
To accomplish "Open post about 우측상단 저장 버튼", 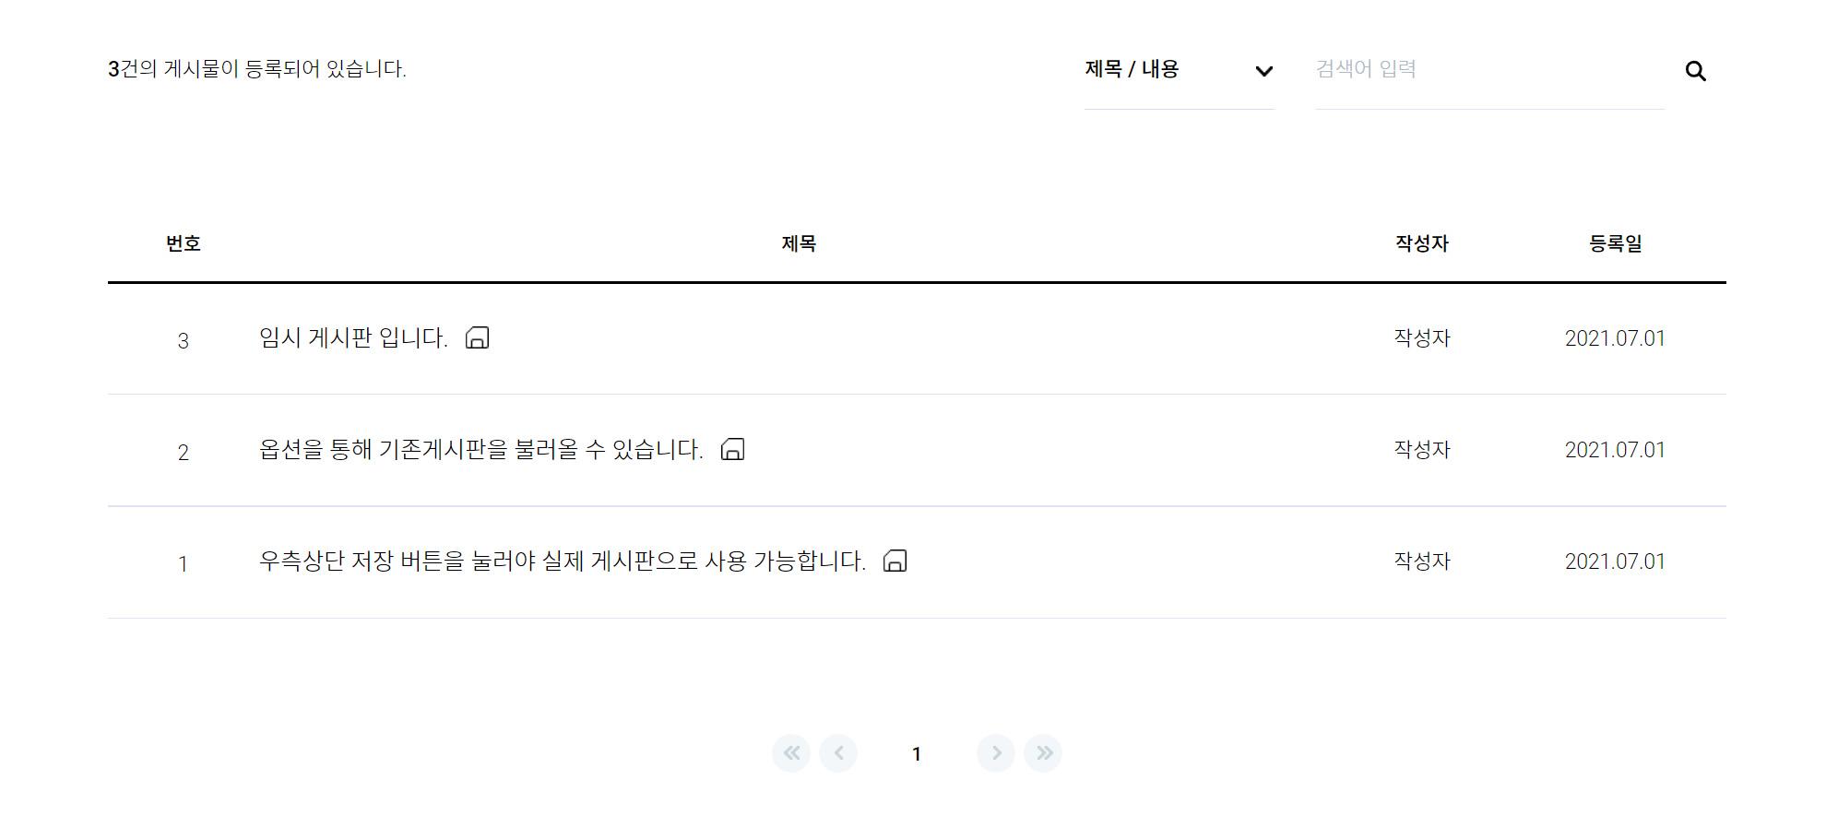I will coord(563,561).
